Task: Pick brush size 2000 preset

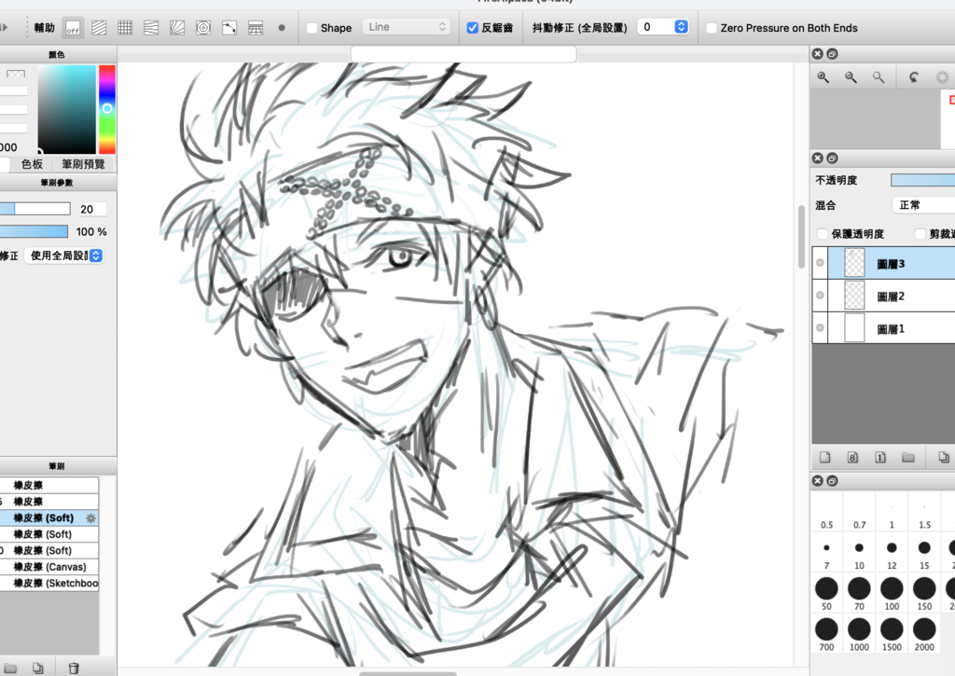Action: tap(924, 635)
